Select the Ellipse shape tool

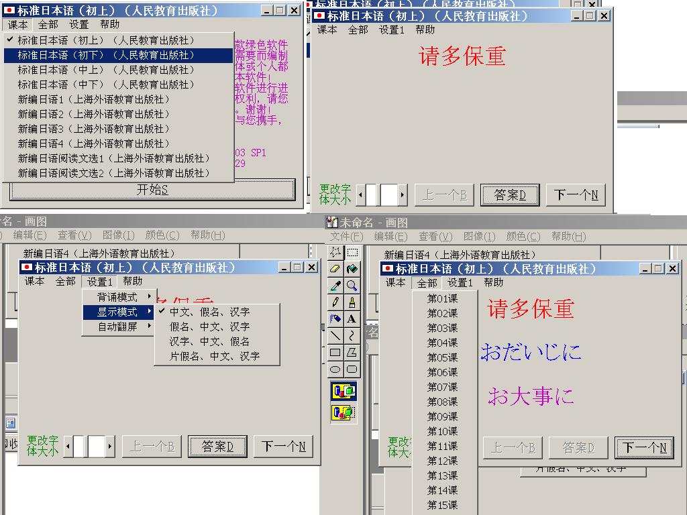coord(335,369)
